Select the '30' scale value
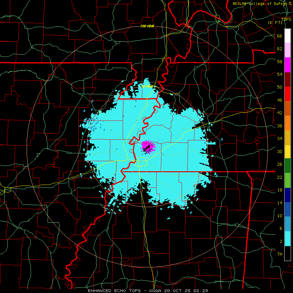The image size is (293, 293). click(x=280, y=151)
